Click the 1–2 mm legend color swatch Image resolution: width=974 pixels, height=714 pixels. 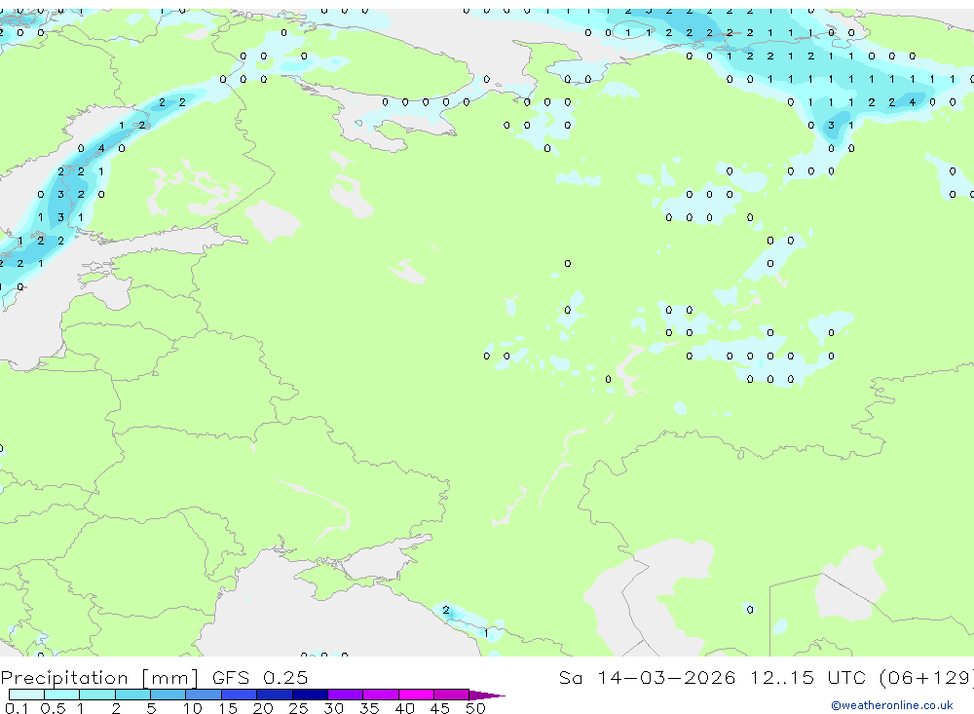click(x=97, y=695)
